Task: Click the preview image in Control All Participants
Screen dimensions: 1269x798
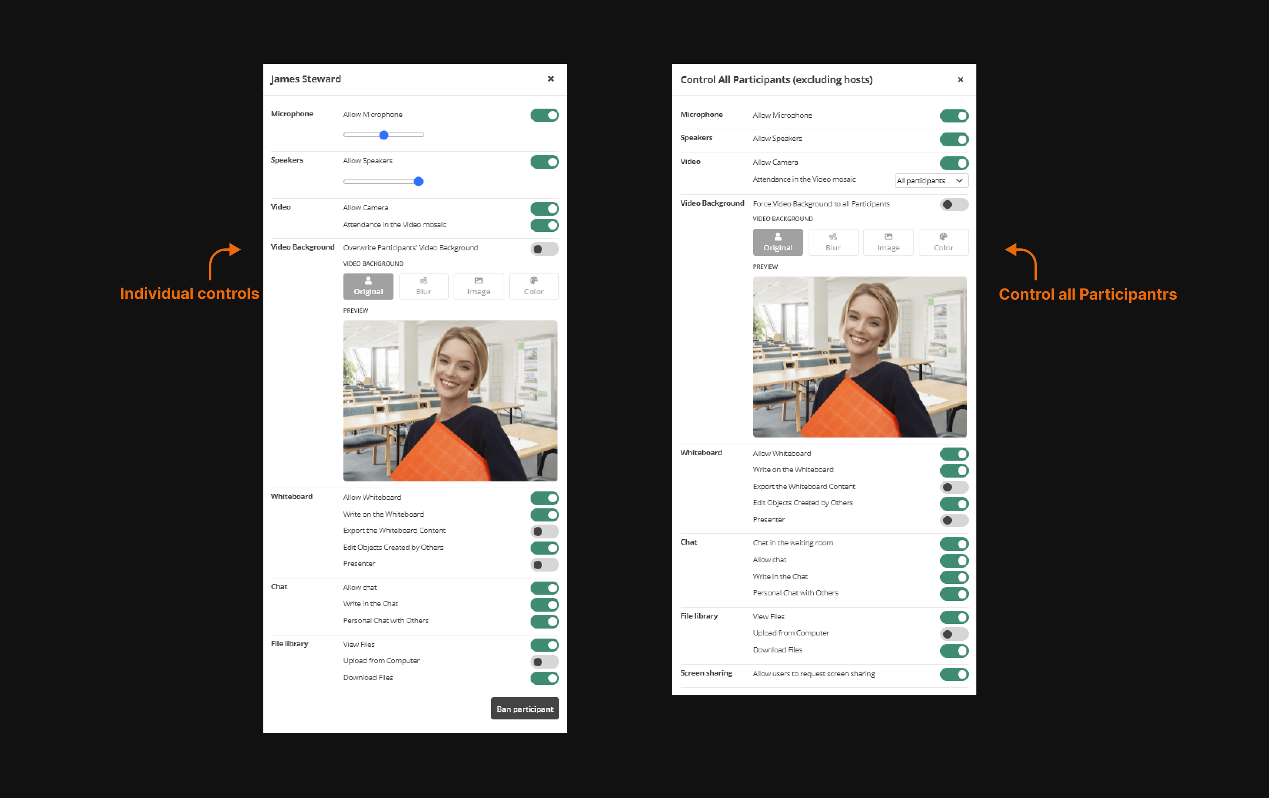Action: [859, 357]
